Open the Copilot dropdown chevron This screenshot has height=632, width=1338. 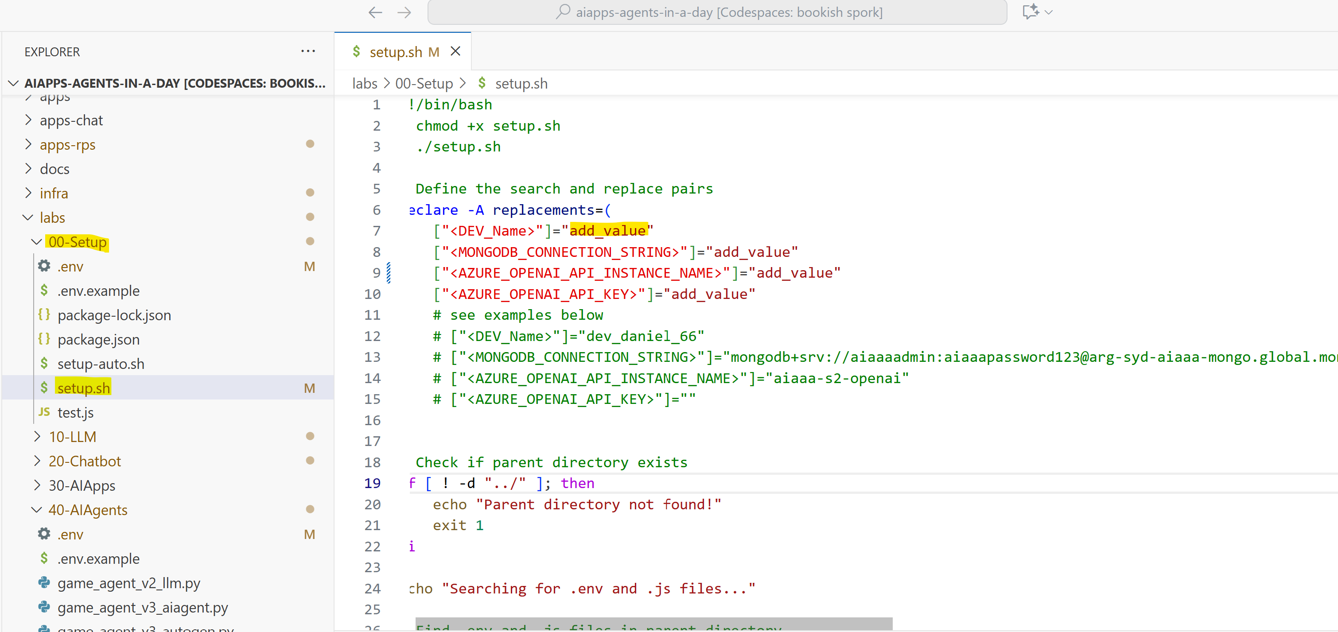(x=1049, y=12)
